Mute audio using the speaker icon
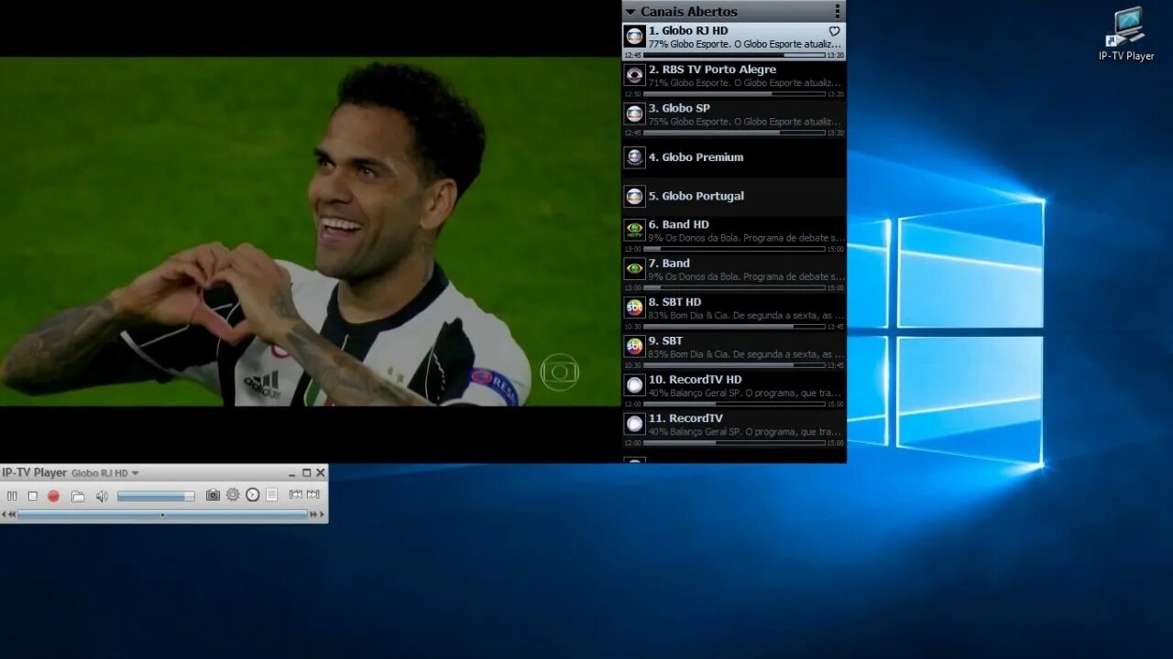The image size is (1173, 659). pyautogui.click(x=102, y=496)
